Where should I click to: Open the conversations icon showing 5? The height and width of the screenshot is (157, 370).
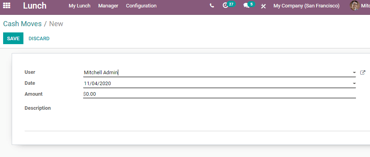point(246,6)
